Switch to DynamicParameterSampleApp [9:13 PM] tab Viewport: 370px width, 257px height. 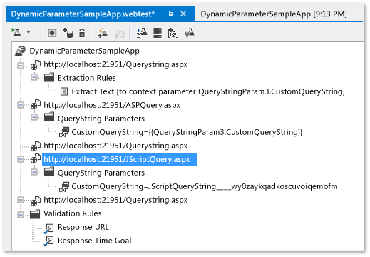click(x=274, y=14)
